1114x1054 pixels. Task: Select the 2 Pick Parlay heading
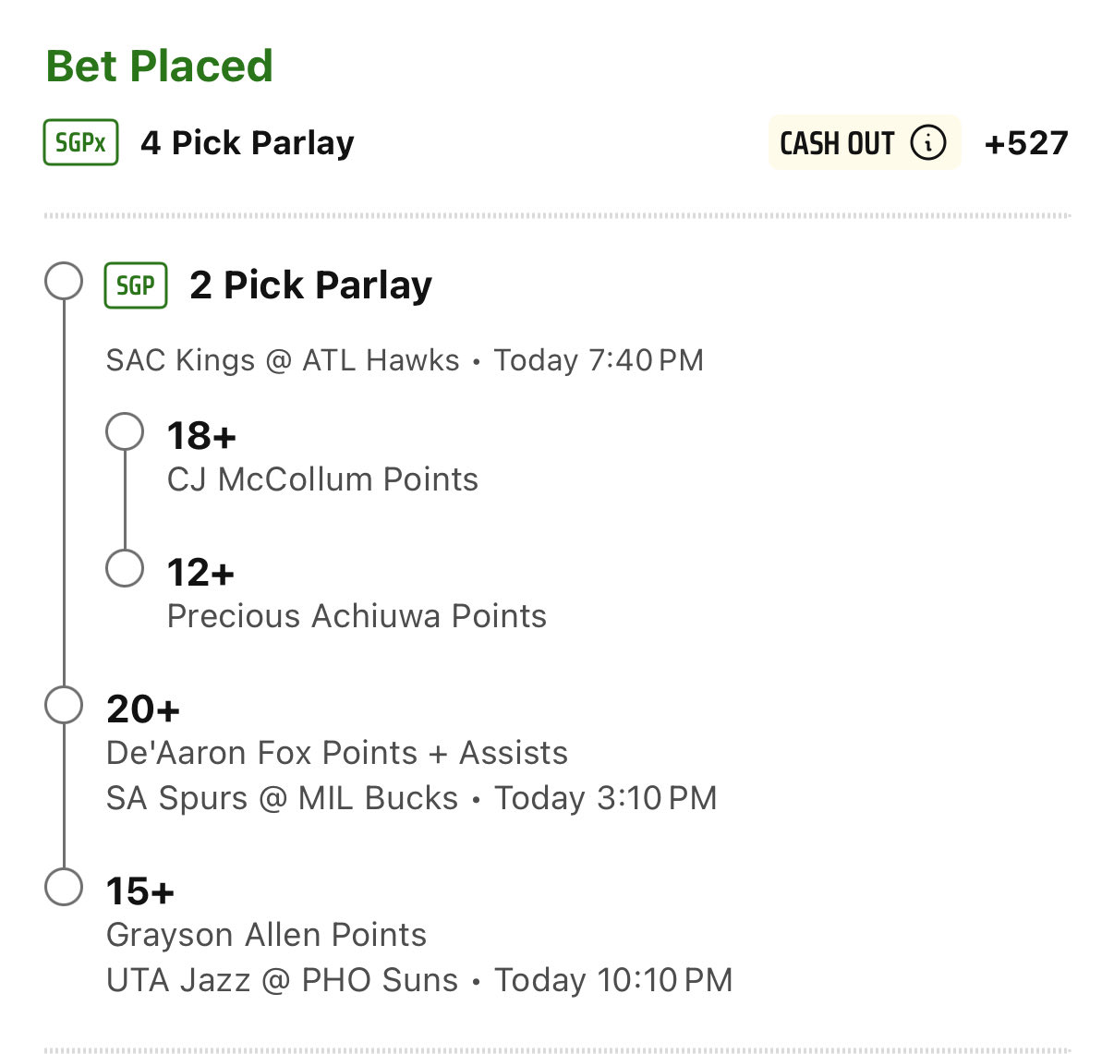coord(310,285)
